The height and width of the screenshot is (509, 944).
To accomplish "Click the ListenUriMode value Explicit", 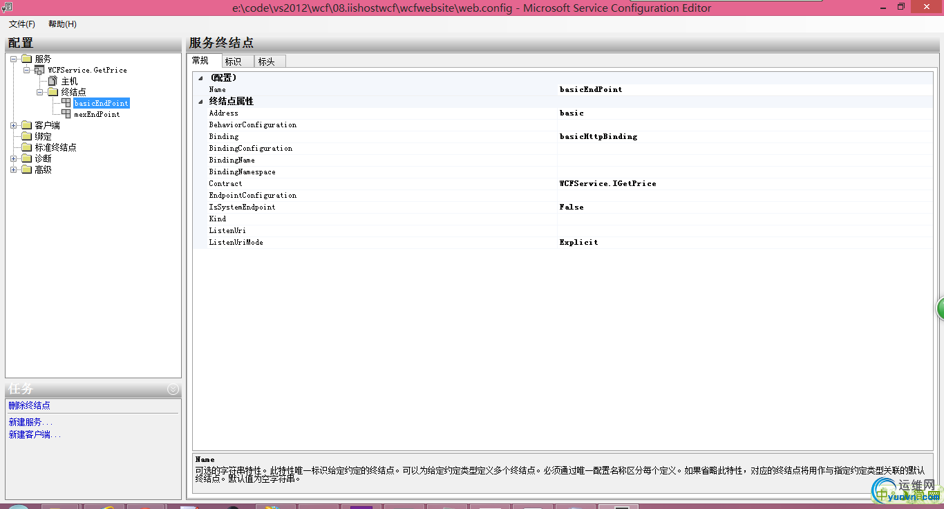I will [745, 242].
